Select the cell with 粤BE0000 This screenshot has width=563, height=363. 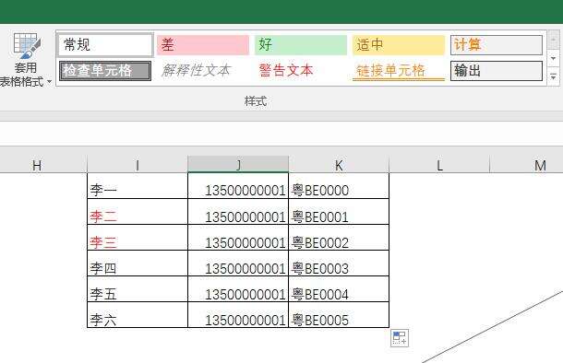point(339,185)
